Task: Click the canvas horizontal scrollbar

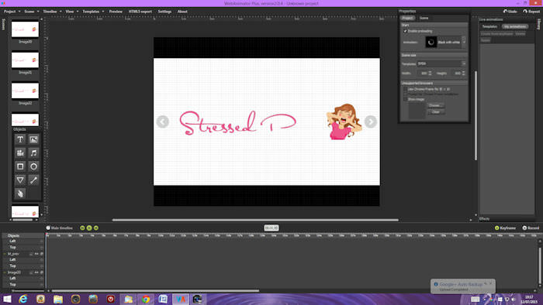Action: tap(255, 220)
